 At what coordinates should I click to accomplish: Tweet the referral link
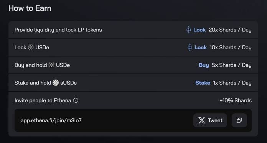210,120
